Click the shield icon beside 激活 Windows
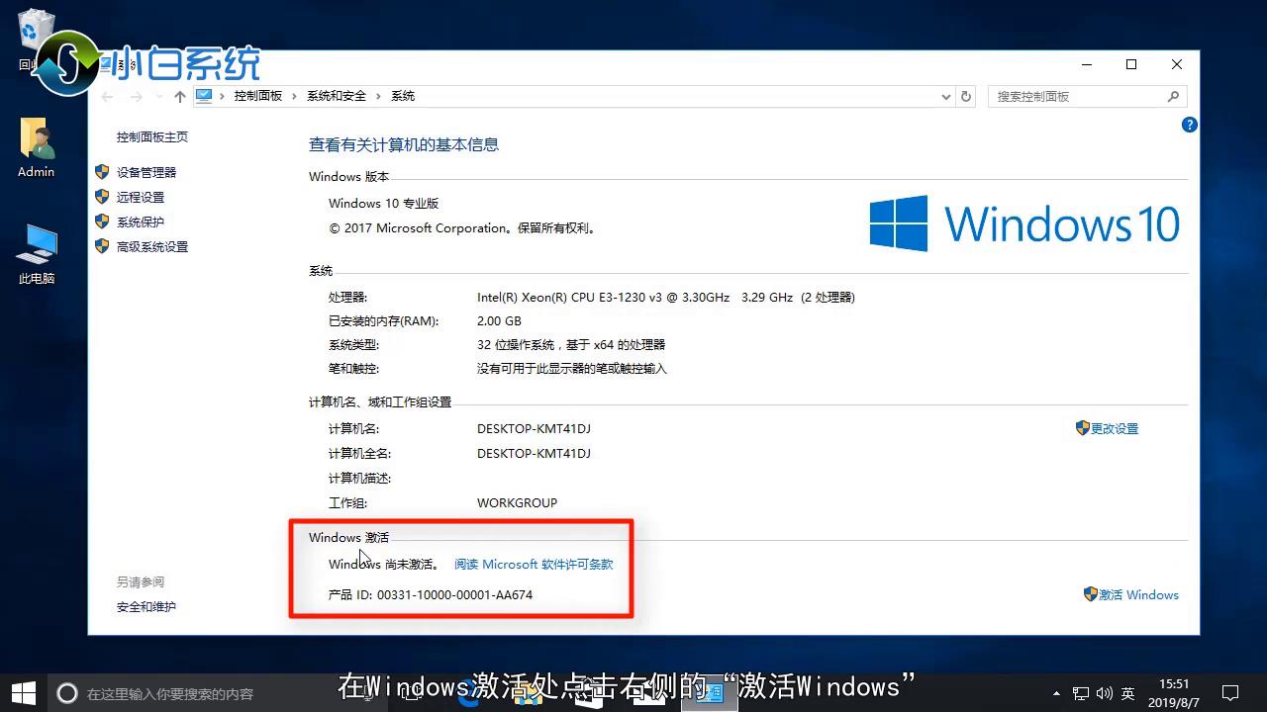 tap(1091, 594)
